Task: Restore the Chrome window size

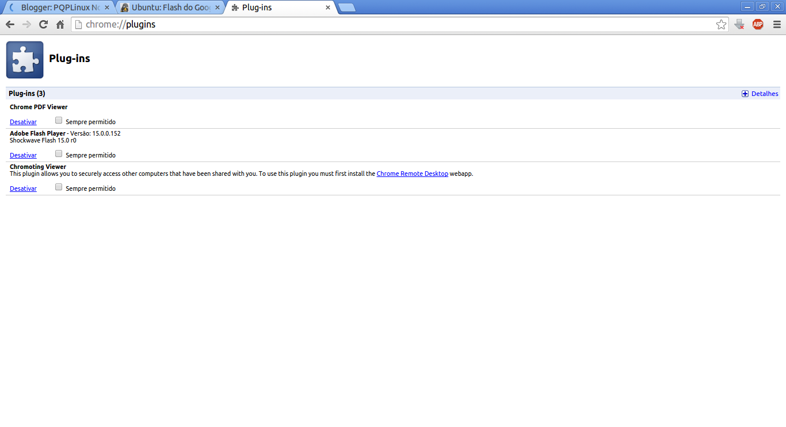Action: coord(762,6)
